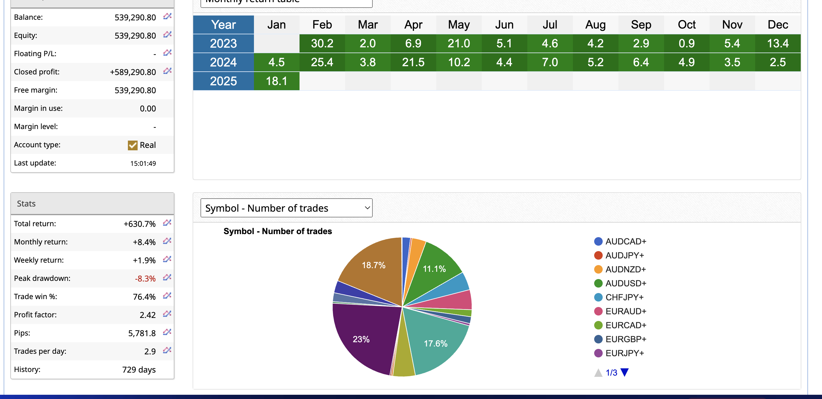Viewport: 822px width, 399px height.
Task: Select the 2024 year row header
Action: click(x=223, y=62)
